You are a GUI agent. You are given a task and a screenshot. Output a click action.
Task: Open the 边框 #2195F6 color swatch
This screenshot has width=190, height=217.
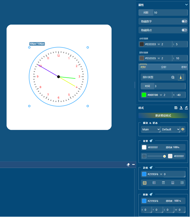(144, 174)
